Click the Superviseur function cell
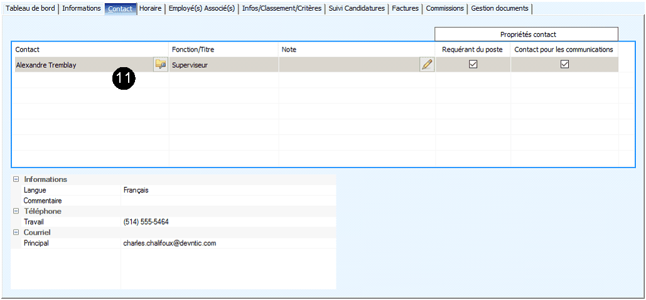 coord(223,65)
